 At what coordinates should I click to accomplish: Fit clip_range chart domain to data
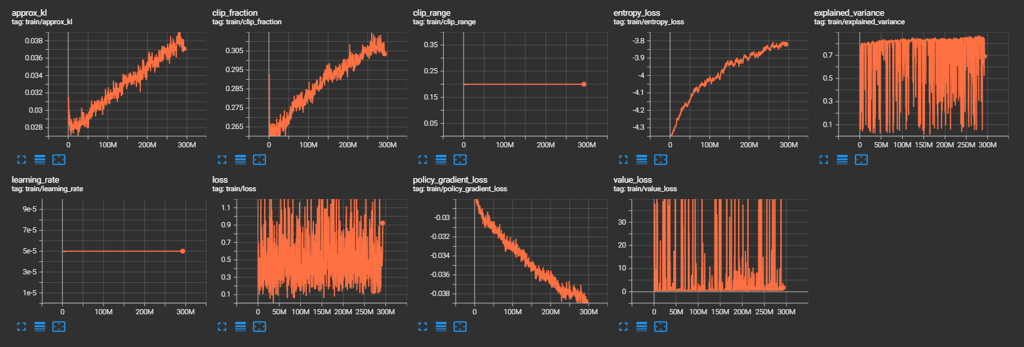(x=460, y=159)
